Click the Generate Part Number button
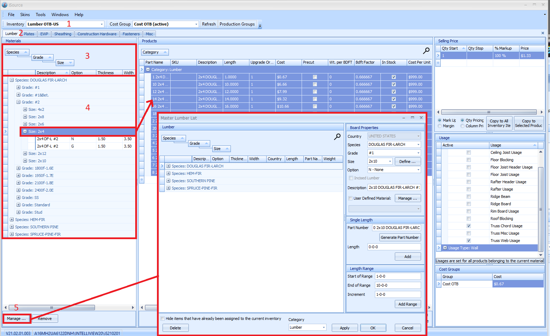The image size is (550, 336). coord(400,237)
